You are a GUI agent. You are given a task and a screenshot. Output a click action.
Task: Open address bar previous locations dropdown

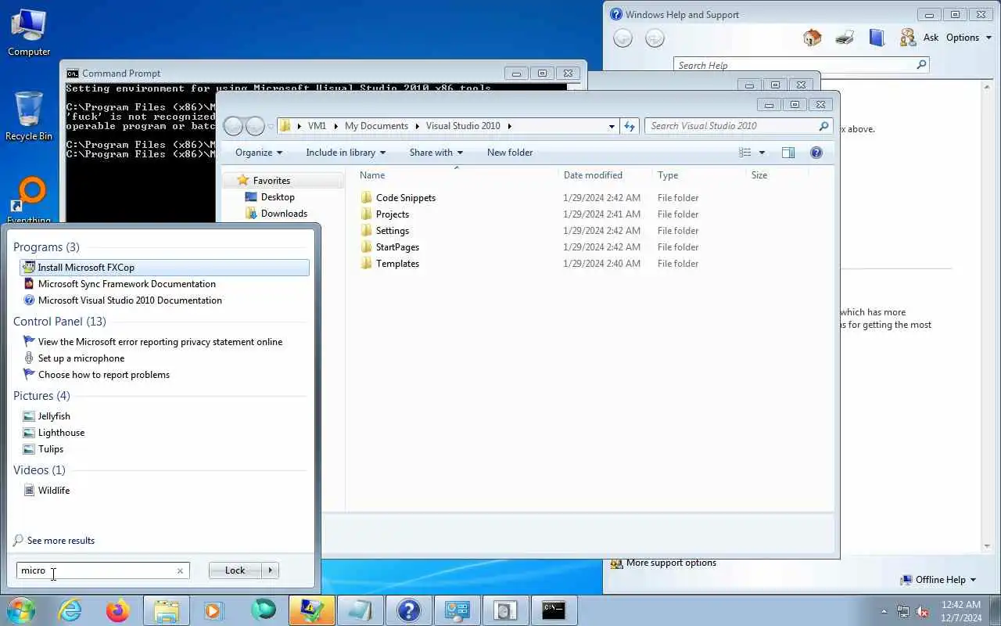pos(612,126)
